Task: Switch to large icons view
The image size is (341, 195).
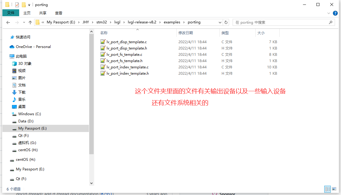Action: coord(334,189)
